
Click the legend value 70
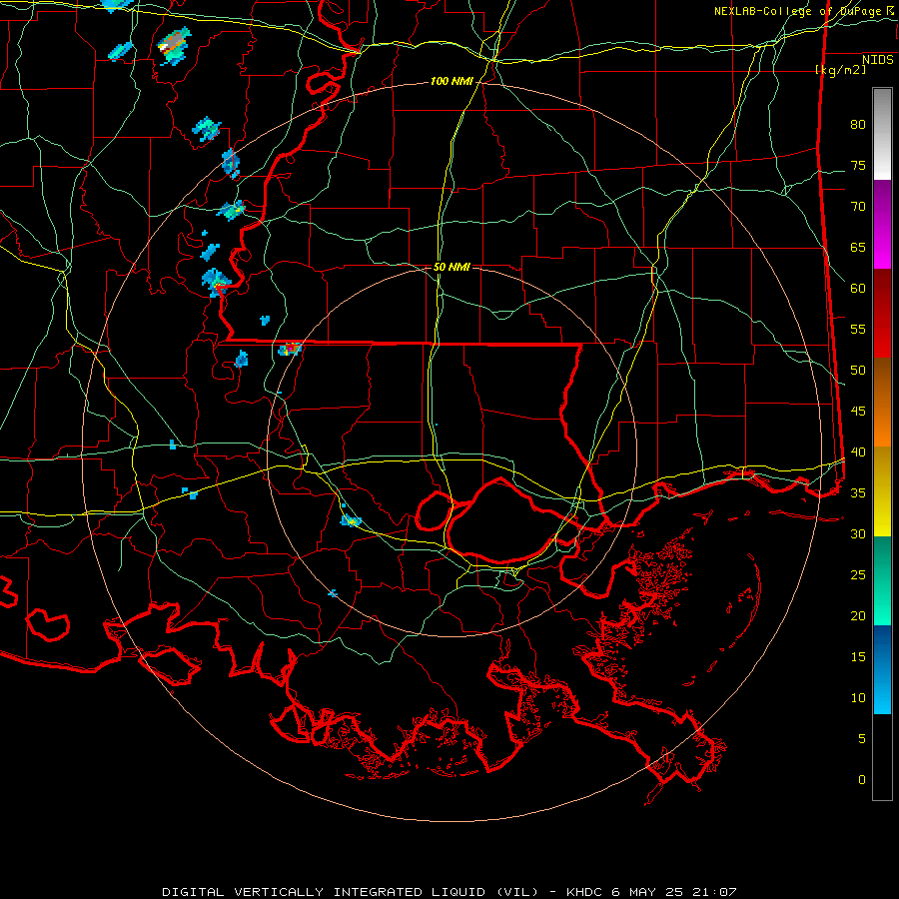[858, 207]
